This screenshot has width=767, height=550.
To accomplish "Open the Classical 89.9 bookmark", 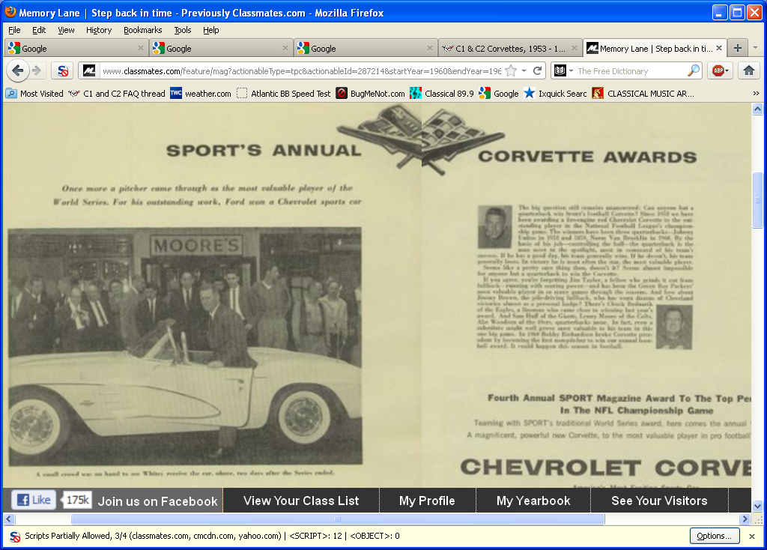I will pyautogui.click(x=442, y=94).
